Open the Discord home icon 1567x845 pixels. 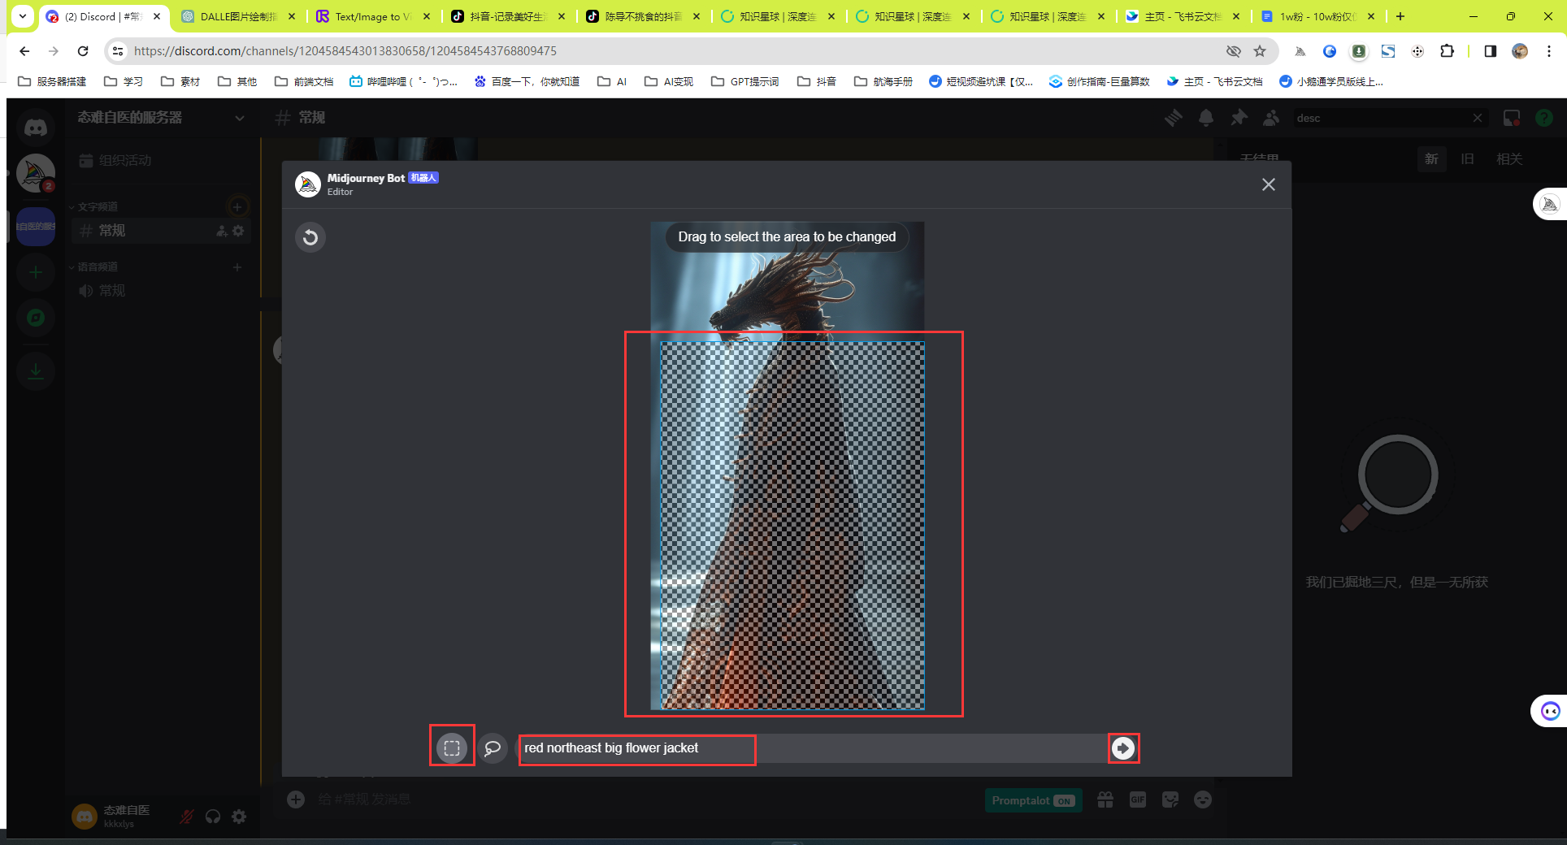coord(36,128)
